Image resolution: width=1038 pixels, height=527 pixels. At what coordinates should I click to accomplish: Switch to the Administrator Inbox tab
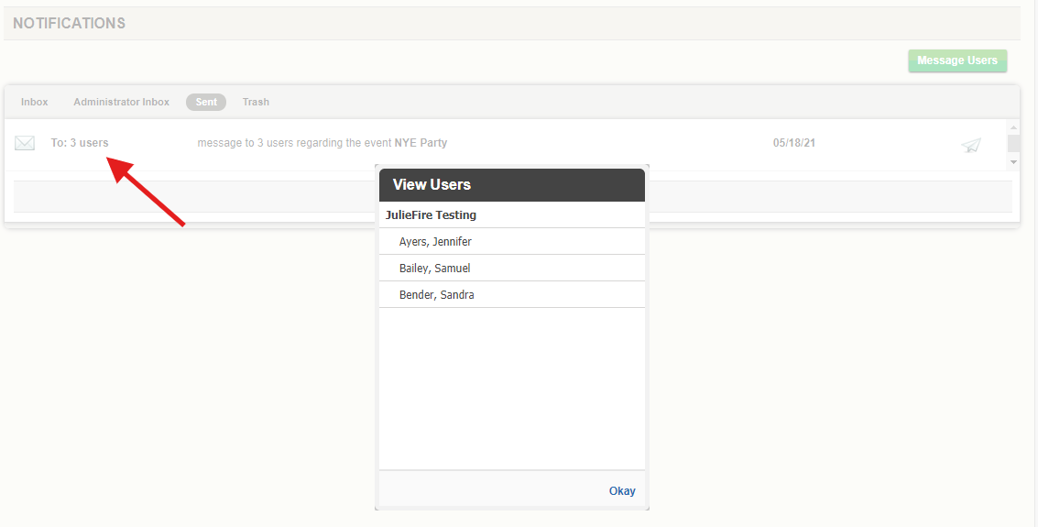(121, 102)
